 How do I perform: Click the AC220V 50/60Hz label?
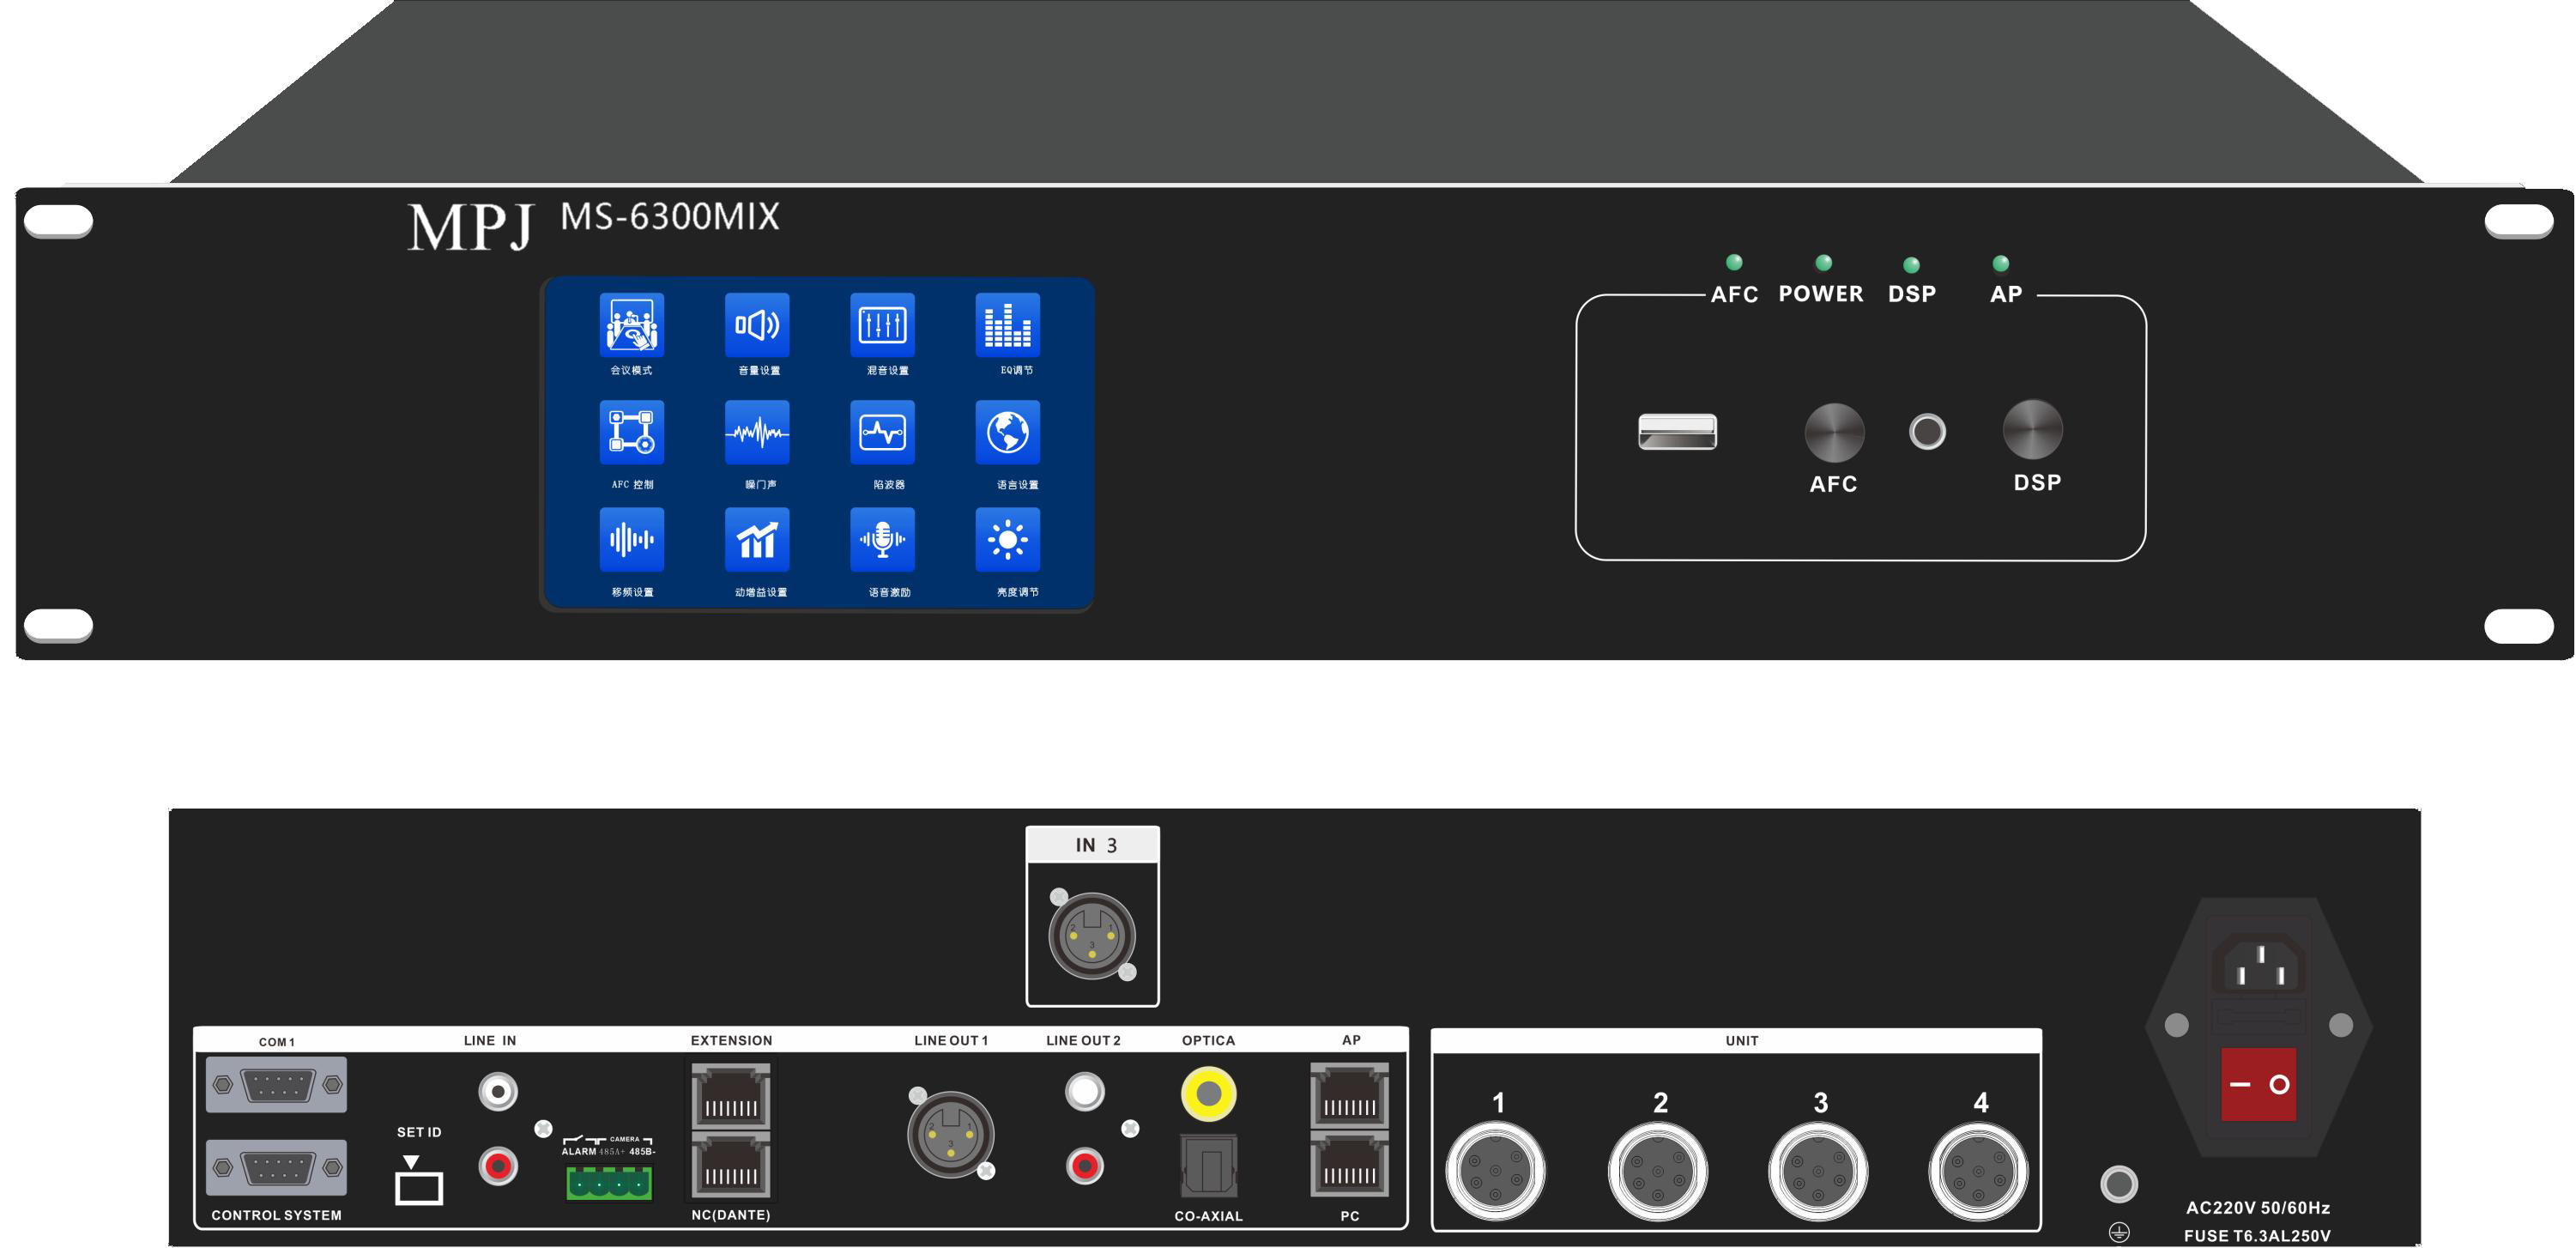point(2258,1208)
